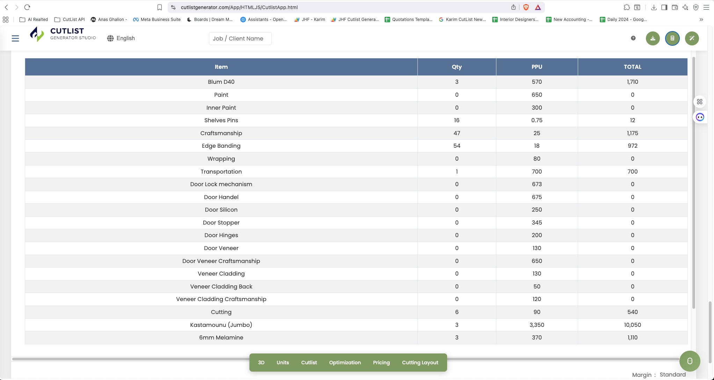
Task: Click the download export icon
Action: point(653,38)
